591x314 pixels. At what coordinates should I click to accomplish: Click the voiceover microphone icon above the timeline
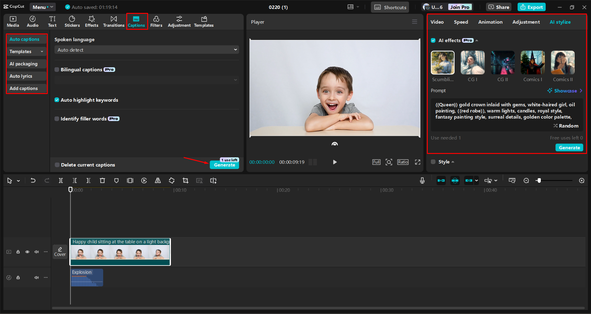(x=422, y=181)
